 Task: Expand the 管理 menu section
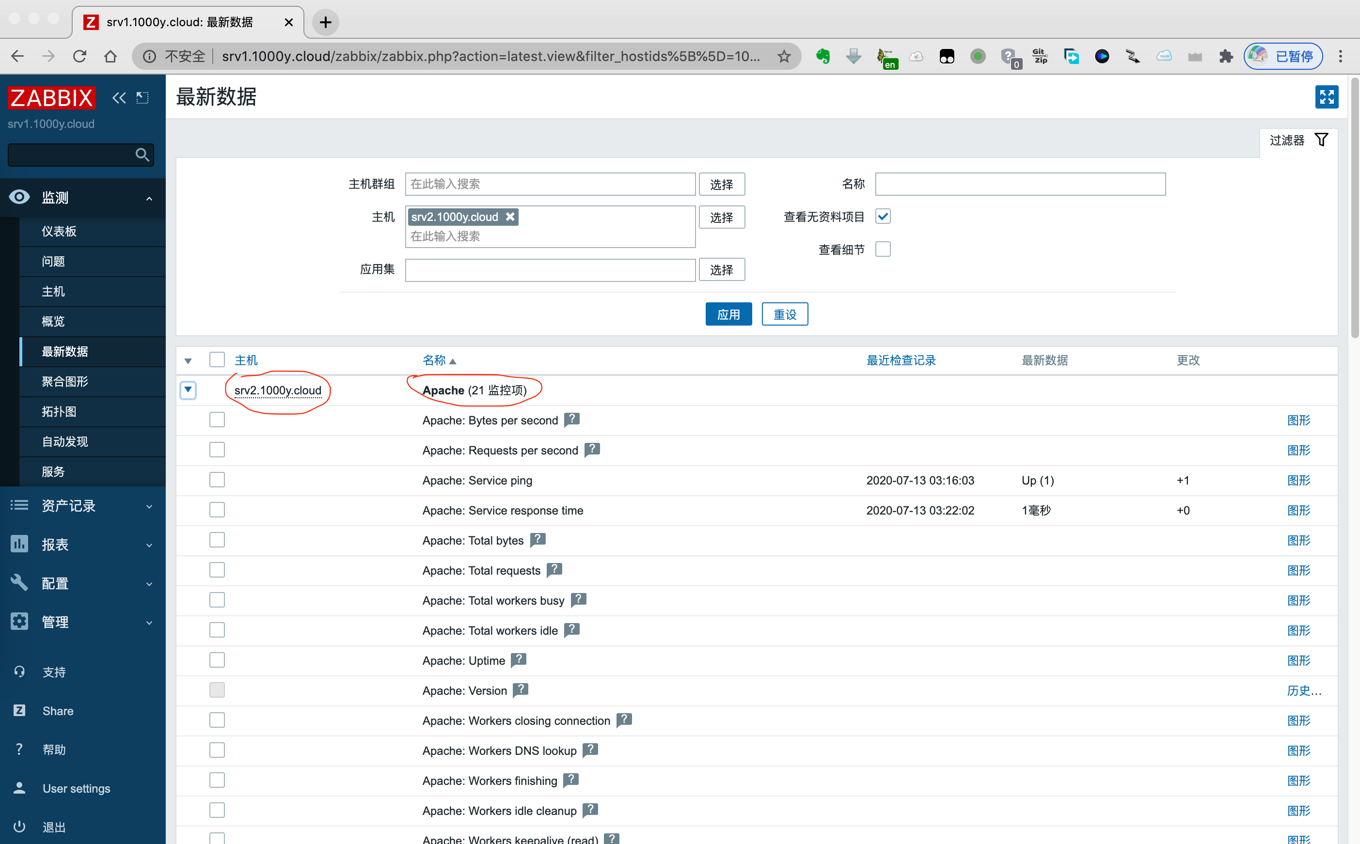click(x=82, y=622)
